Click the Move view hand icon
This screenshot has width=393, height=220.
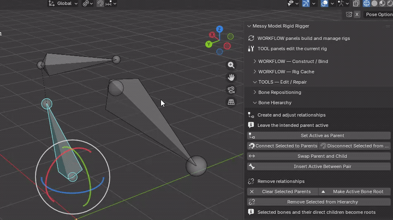[231, 77]
